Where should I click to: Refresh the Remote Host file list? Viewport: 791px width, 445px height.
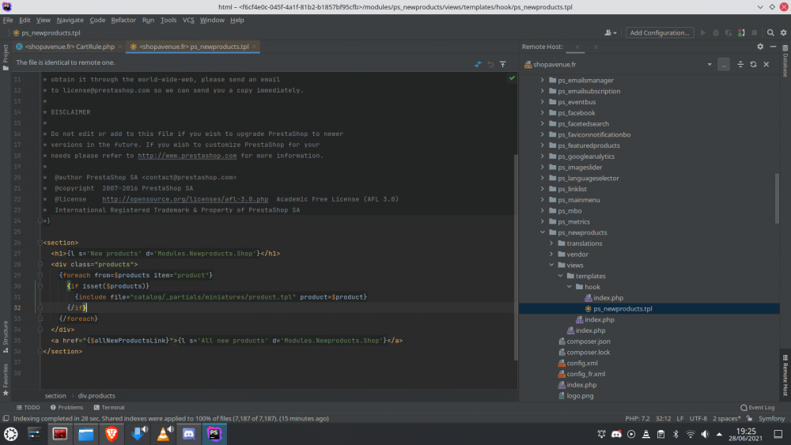click(753, 64)
